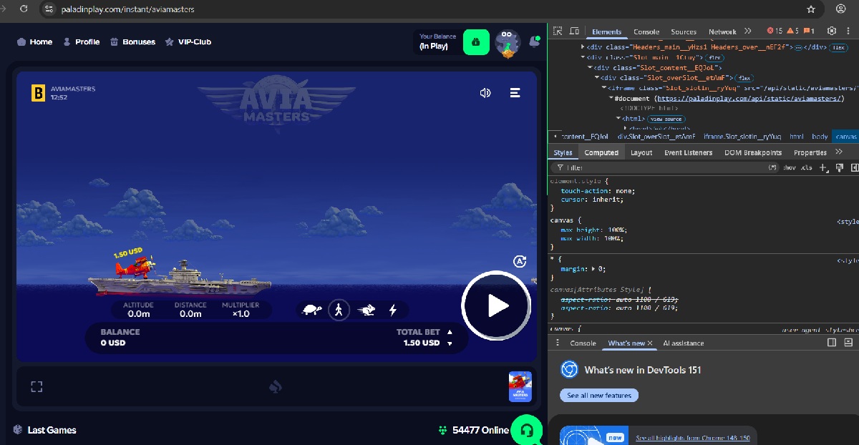Open the user avatar menu

(x=508, y=42)
